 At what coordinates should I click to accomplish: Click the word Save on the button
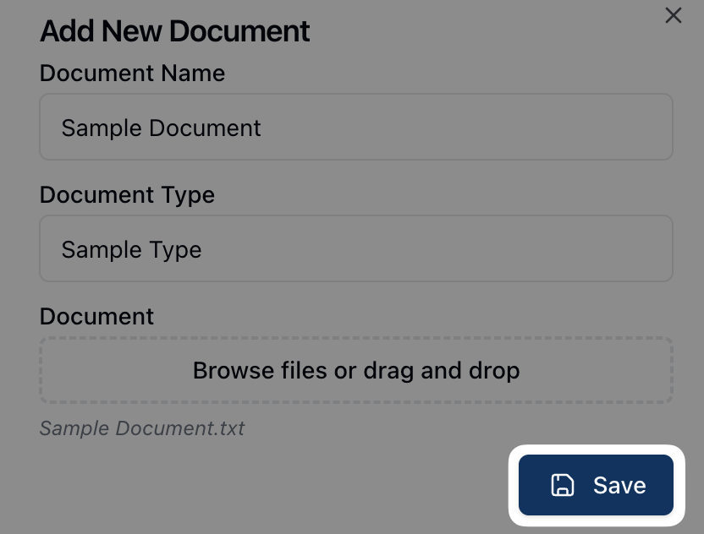coord(619,485)
